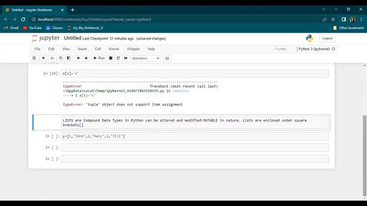
Task: Bookmark this page with star icon
Action: (x=333, y=19)
